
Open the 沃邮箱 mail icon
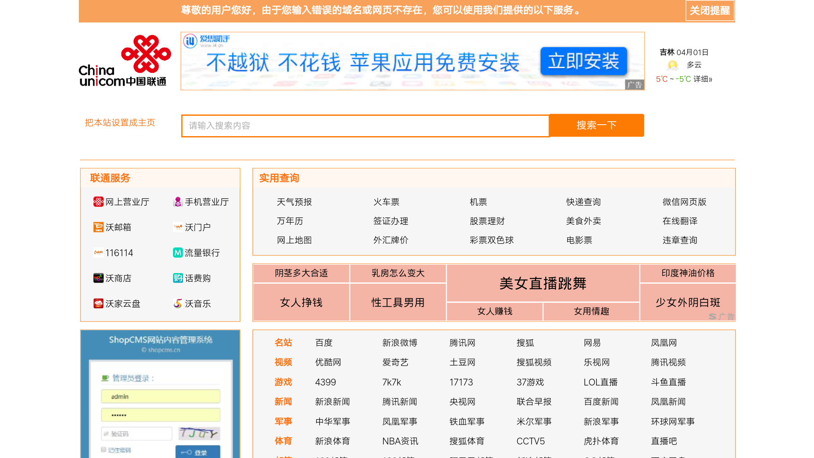98,227
